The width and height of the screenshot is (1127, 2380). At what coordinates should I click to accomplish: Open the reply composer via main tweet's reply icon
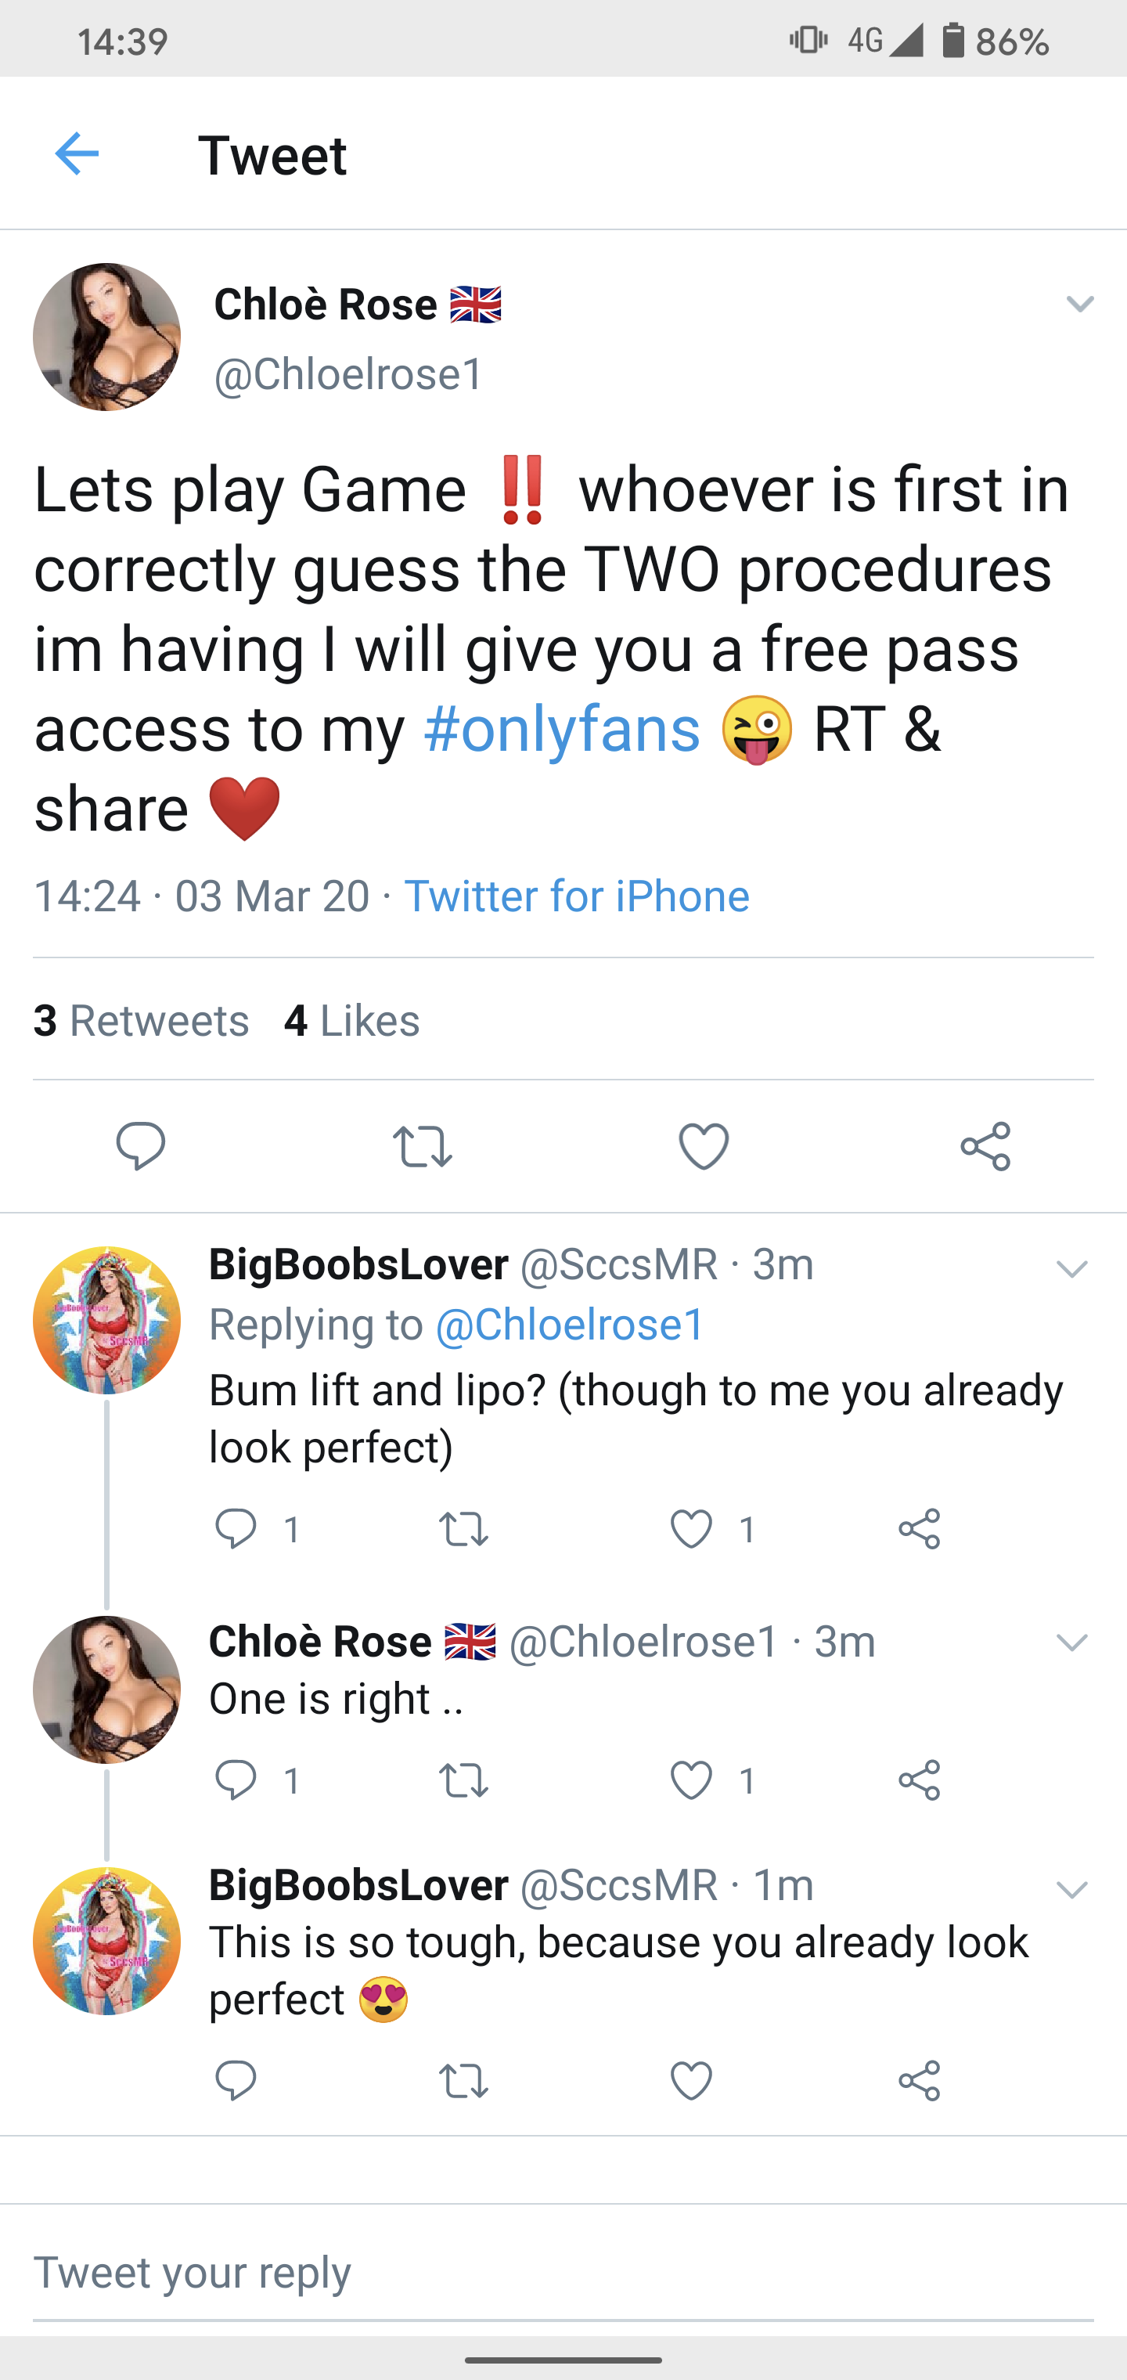tap(140, 1147)
